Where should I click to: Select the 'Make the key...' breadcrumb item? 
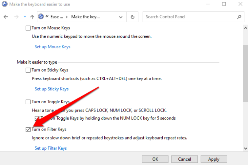(x=86, y=17)
